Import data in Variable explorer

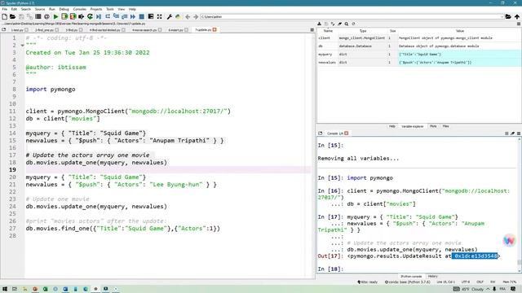pos(319,24)
